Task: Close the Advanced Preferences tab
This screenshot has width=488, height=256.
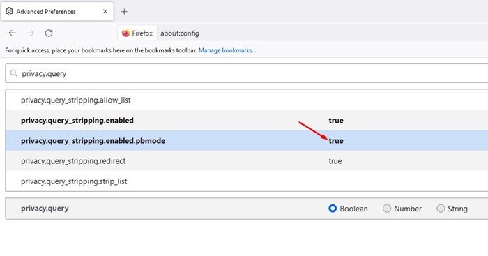Action: tap(105, 12)
